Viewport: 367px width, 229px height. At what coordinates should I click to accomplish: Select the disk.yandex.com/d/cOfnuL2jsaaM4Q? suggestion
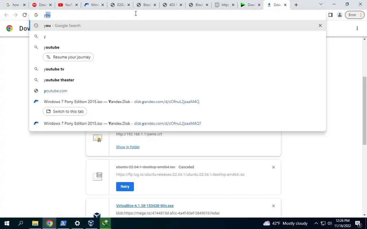(x=177, y=123)
